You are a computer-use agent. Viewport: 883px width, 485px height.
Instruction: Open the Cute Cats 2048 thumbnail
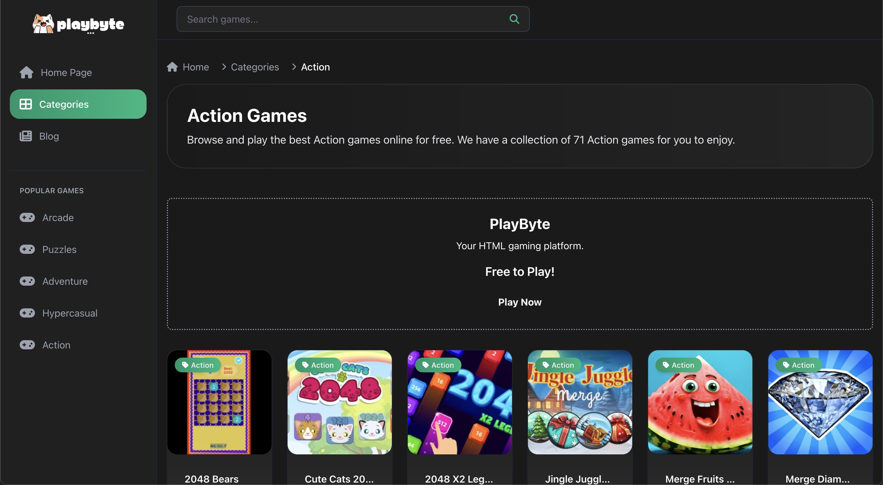pos(339,402)
